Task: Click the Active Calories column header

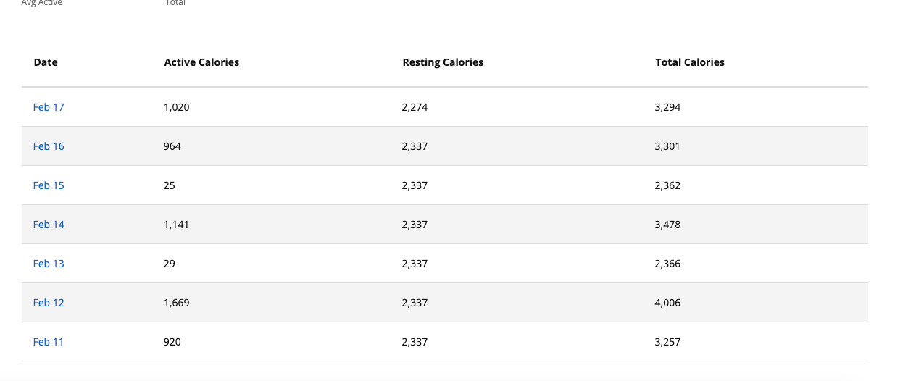Action: coord(201,62)
